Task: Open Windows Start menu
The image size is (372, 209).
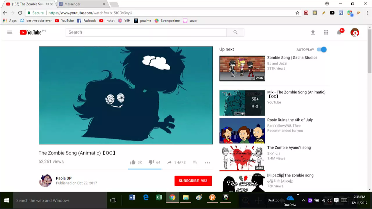Action: pos(6,200)
